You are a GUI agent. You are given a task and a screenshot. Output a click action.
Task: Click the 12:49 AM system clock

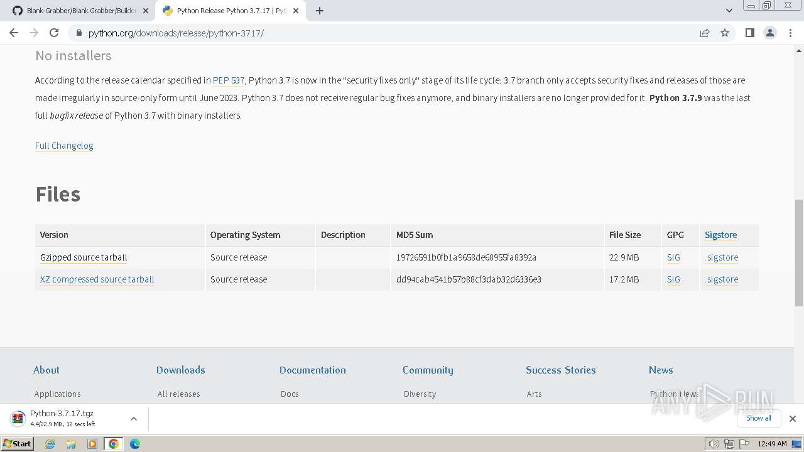point(772,444)
